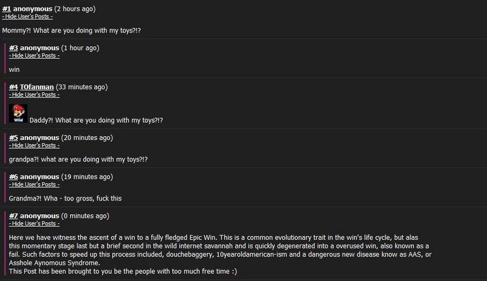Click TOfanman's Mario avatar icon
This screenshot has height=281, width=487.
coord(18,113)
